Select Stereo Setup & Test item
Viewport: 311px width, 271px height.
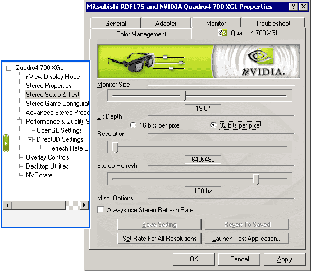pyautogui.click(x=53, y=95)
